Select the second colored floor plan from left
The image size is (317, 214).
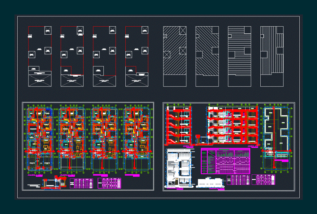tap(72, 139)
